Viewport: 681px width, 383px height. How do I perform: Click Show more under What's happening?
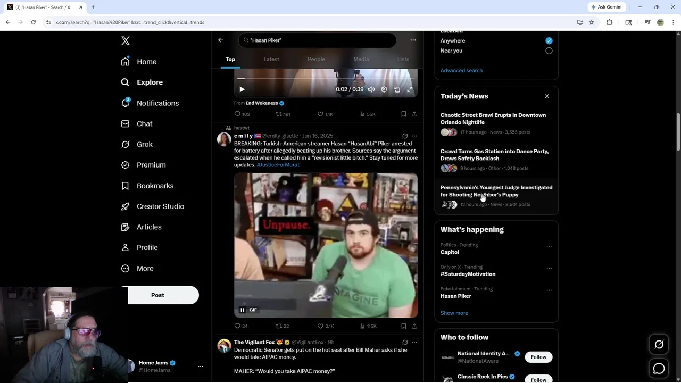pyautogui.click(x=454, y=313)
